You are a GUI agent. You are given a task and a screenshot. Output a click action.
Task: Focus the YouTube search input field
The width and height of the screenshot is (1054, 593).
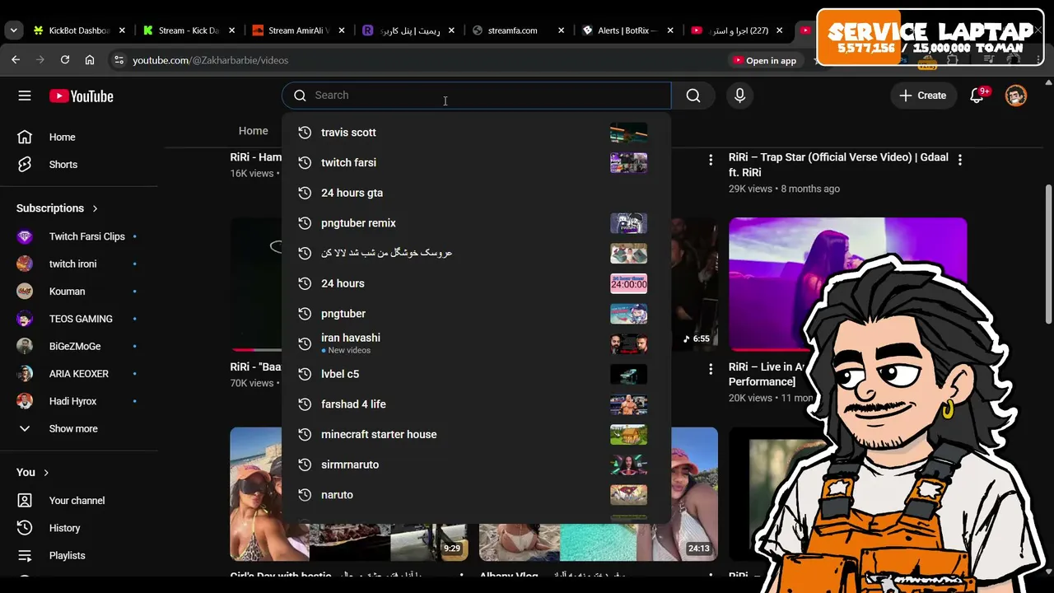[477, 96]
